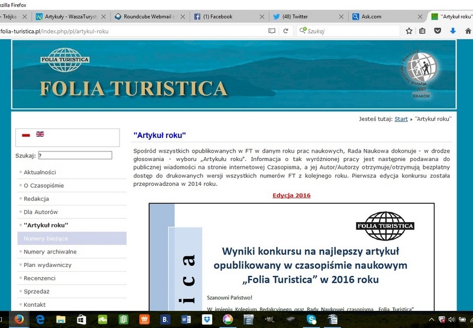Switch site language to Polish flag

point(25,134)
